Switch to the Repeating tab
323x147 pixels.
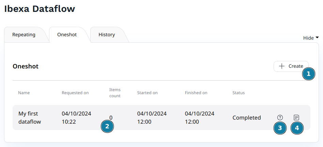(x=24, y=35)
